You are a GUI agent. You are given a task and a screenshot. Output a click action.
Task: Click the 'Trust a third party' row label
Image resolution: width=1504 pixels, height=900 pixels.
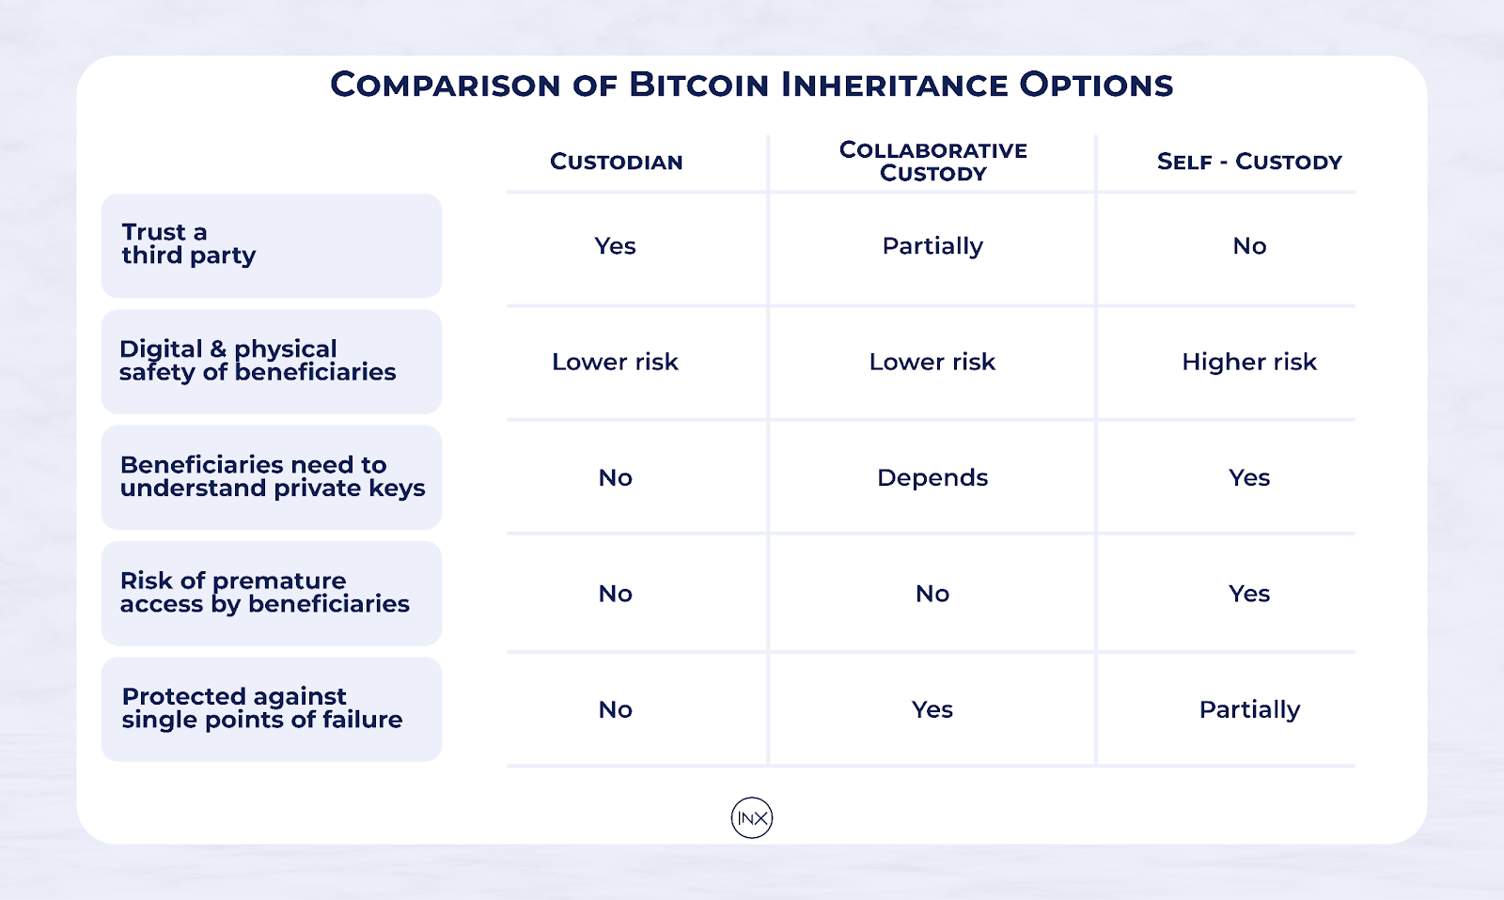pyautogui.click(x=272, y=245)
